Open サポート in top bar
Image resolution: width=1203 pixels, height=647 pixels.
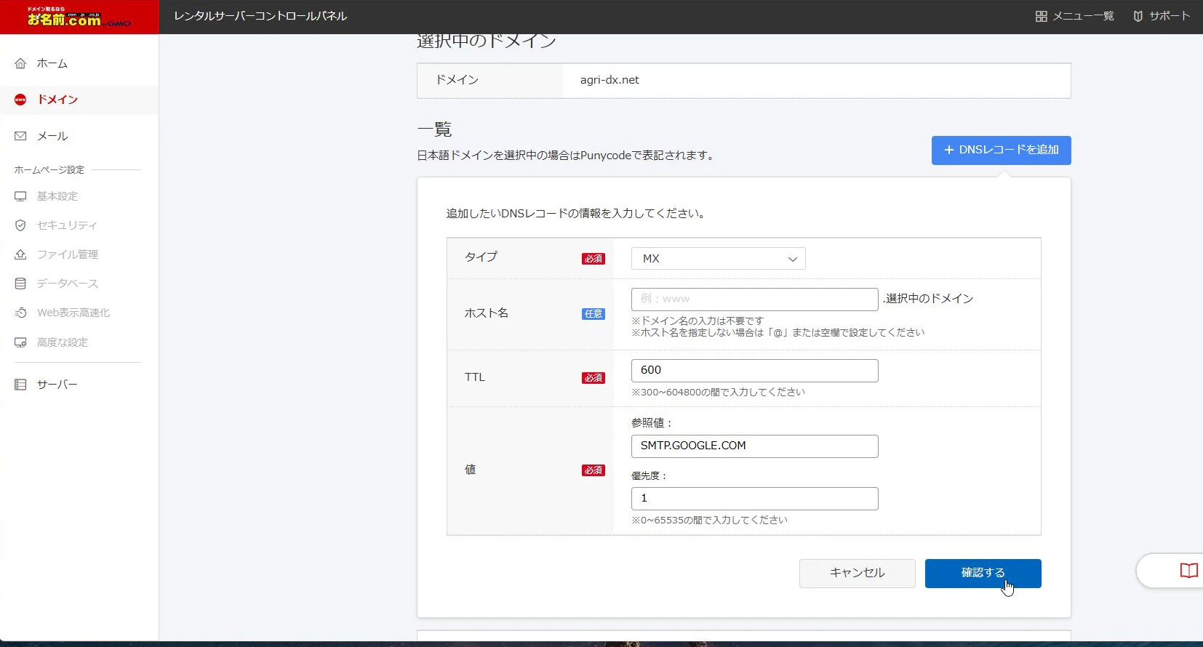tap(1162, 16)
